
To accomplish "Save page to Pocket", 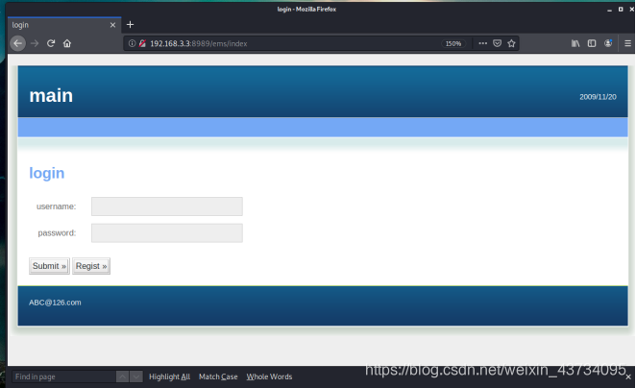I will 498,43.
